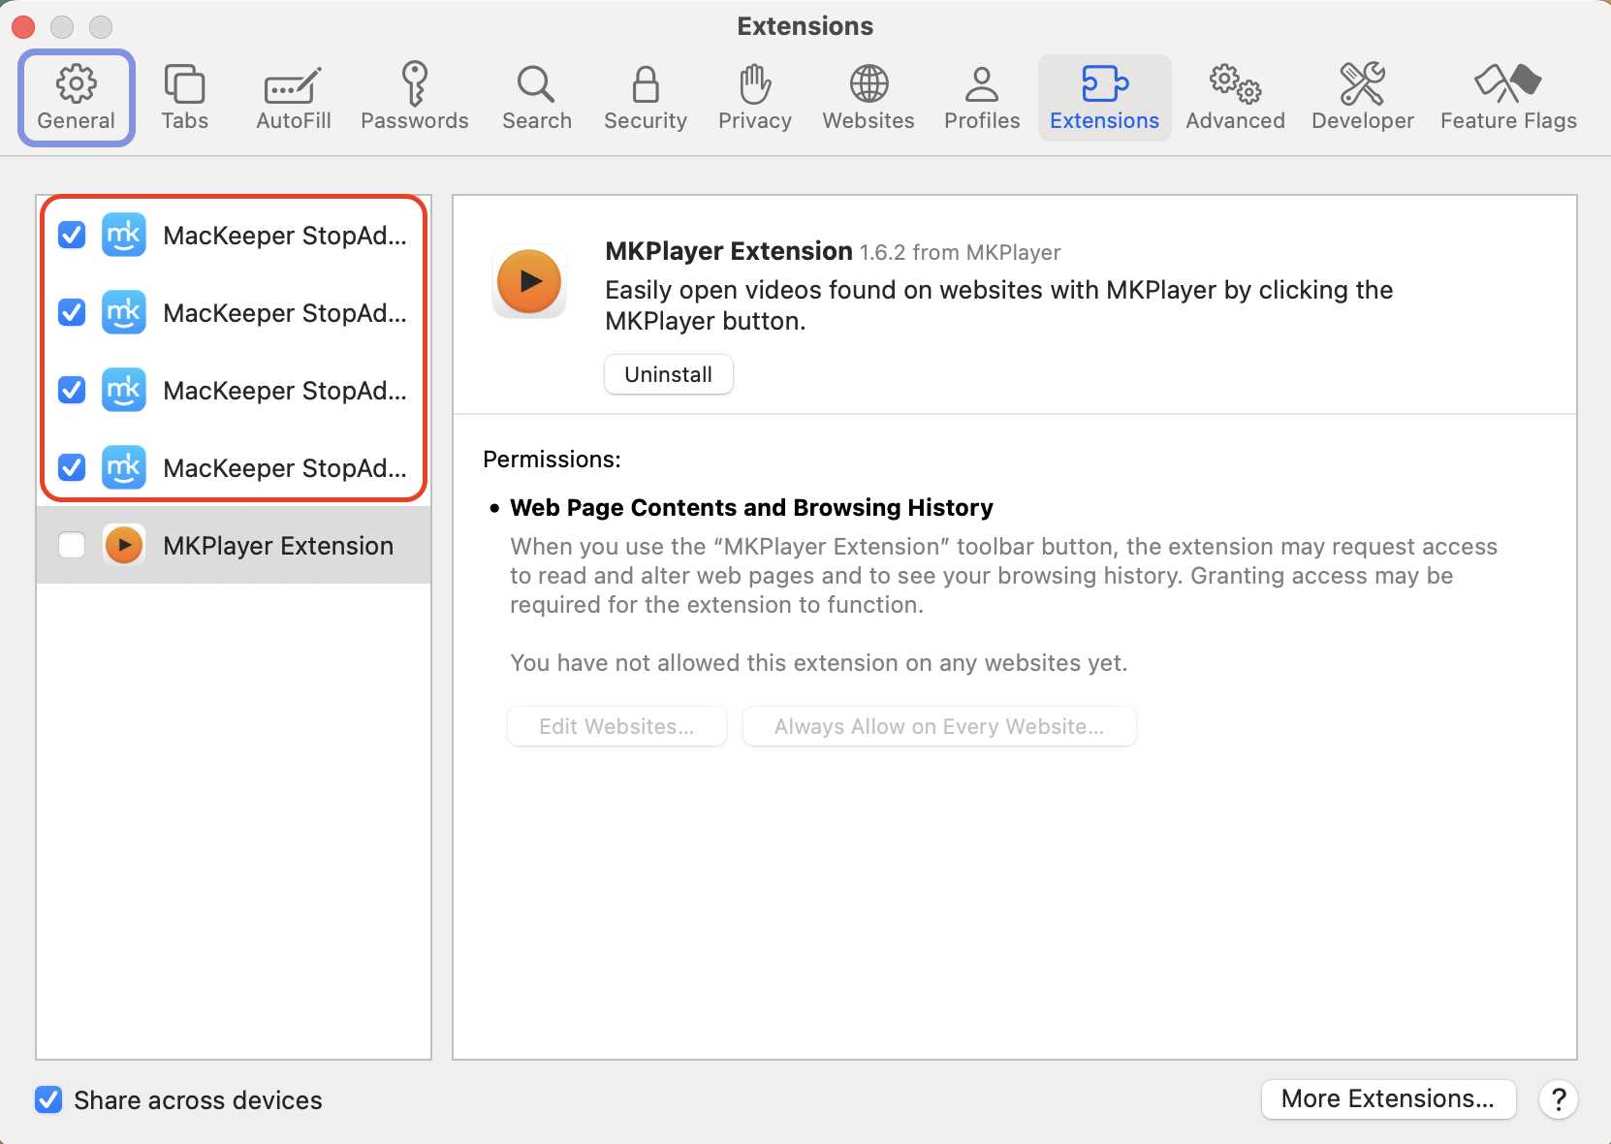The image size is (1611, 1144).
Task: Click the first MacKeeper mk icon
Action: 124,235
